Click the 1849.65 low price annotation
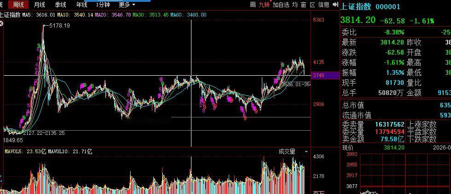The height and width of the screenshot is (194, 451). [13, 140]
